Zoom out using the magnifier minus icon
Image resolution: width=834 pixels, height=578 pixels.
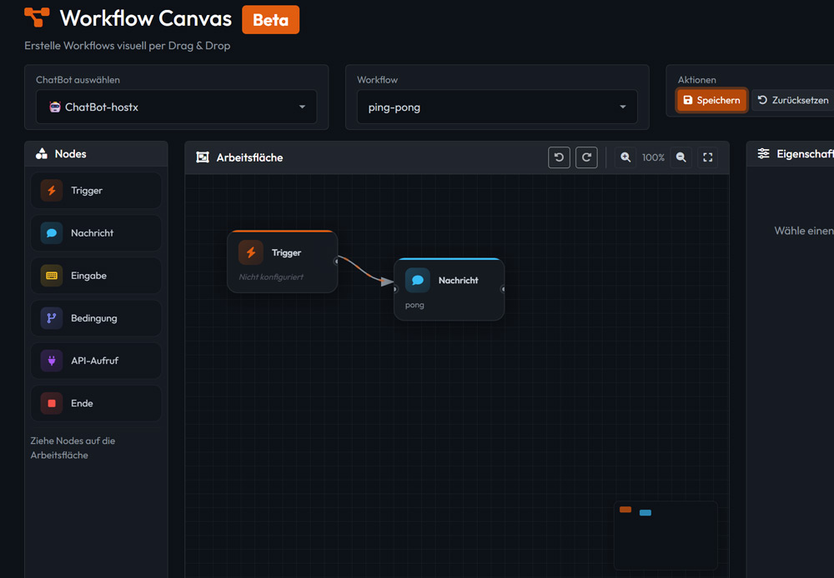pos(681,157)
